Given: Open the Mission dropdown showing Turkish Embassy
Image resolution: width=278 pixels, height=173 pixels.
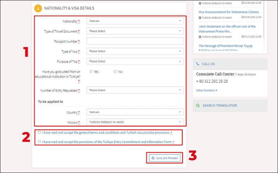Looking at the screenshot, I should point(134,122).
